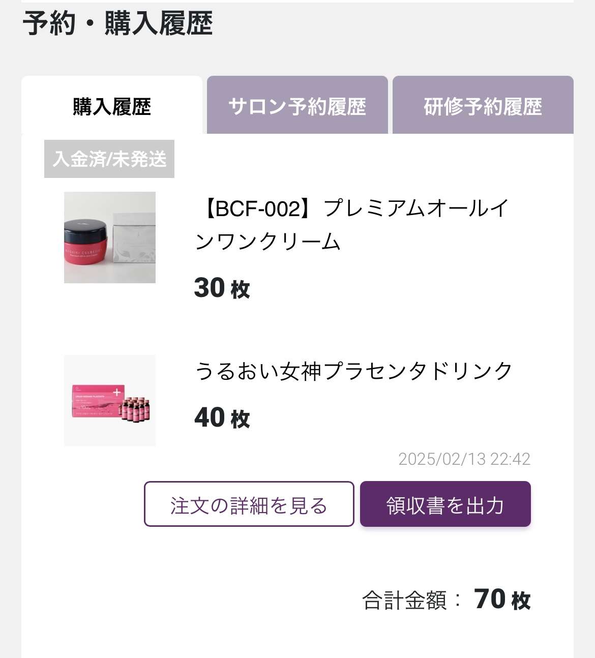
Task: Open the 研修予約履歴 tab
Action: [x=483, y=105]
